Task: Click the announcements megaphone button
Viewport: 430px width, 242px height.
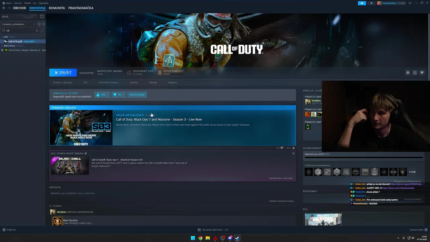Action: 362,3
